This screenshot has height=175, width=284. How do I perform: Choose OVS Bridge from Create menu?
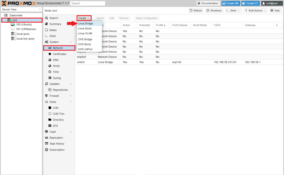click(x=89, y=39)
